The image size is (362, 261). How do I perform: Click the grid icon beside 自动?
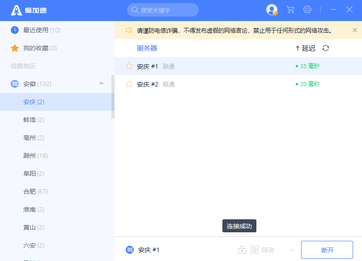(255, 250)
